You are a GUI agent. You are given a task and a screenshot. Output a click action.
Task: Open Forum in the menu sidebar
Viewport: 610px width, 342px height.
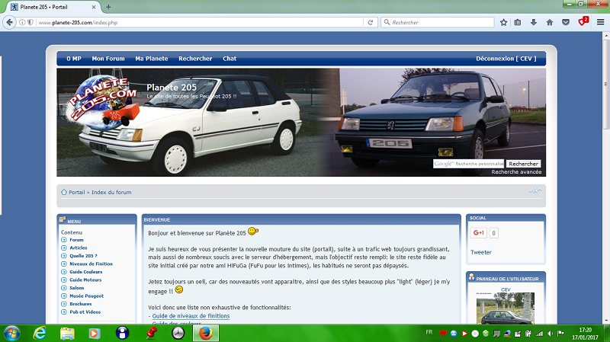[76, 240]
